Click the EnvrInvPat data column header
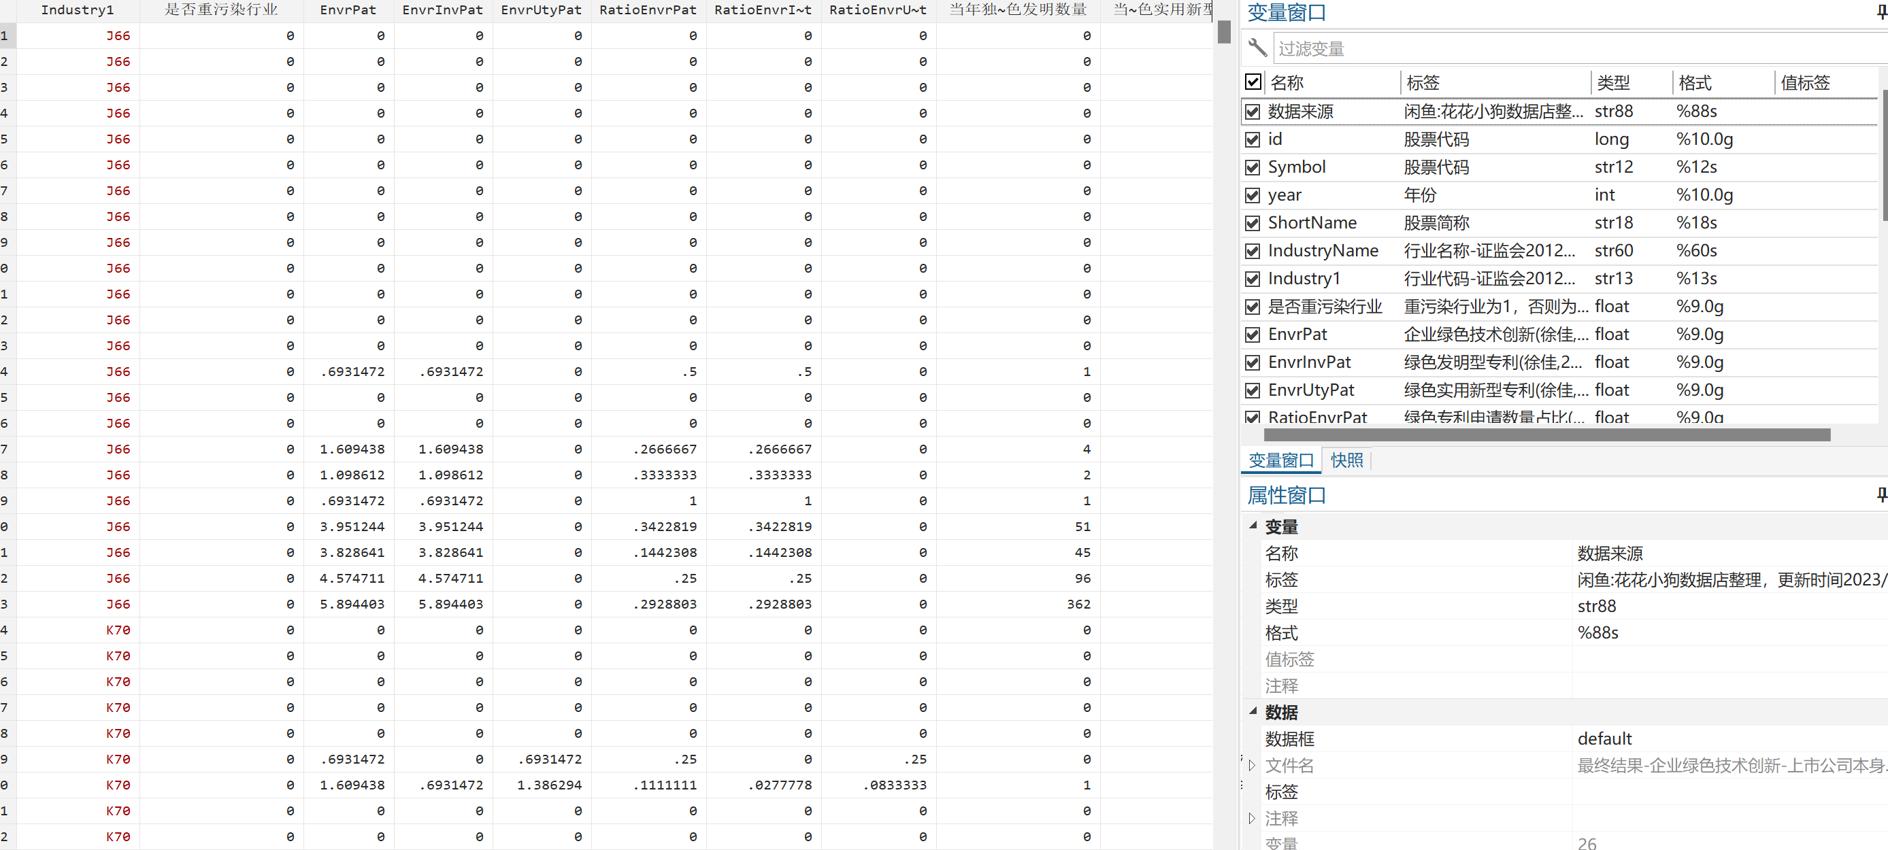Viewport: 1888px width, 850px height. click(442, 10)
